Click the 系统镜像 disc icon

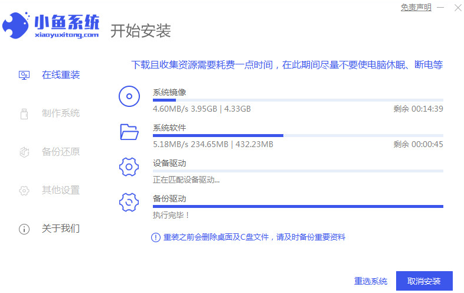(129, 96)
